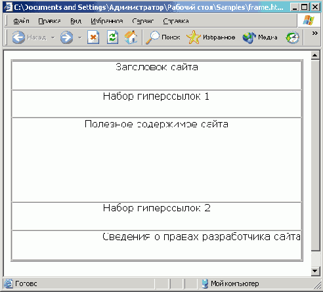Click the vertical scrollbar down arrow
Viewport: 323px width, 292px height.
click(315, 271)
